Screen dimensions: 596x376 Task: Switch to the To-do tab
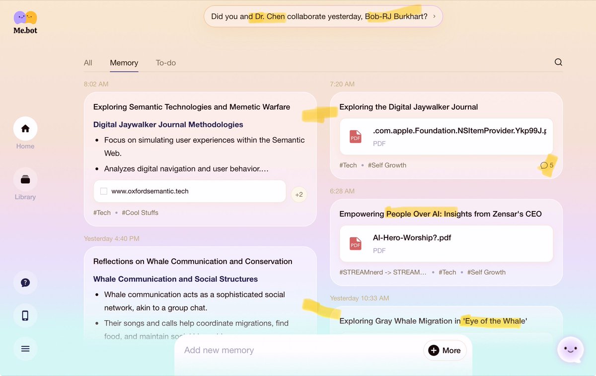(x=166, y=63)
